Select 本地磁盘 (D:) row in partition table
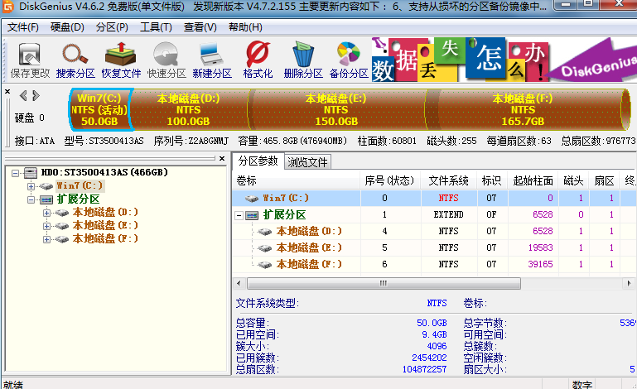637x389 pixels. (434, 231)
